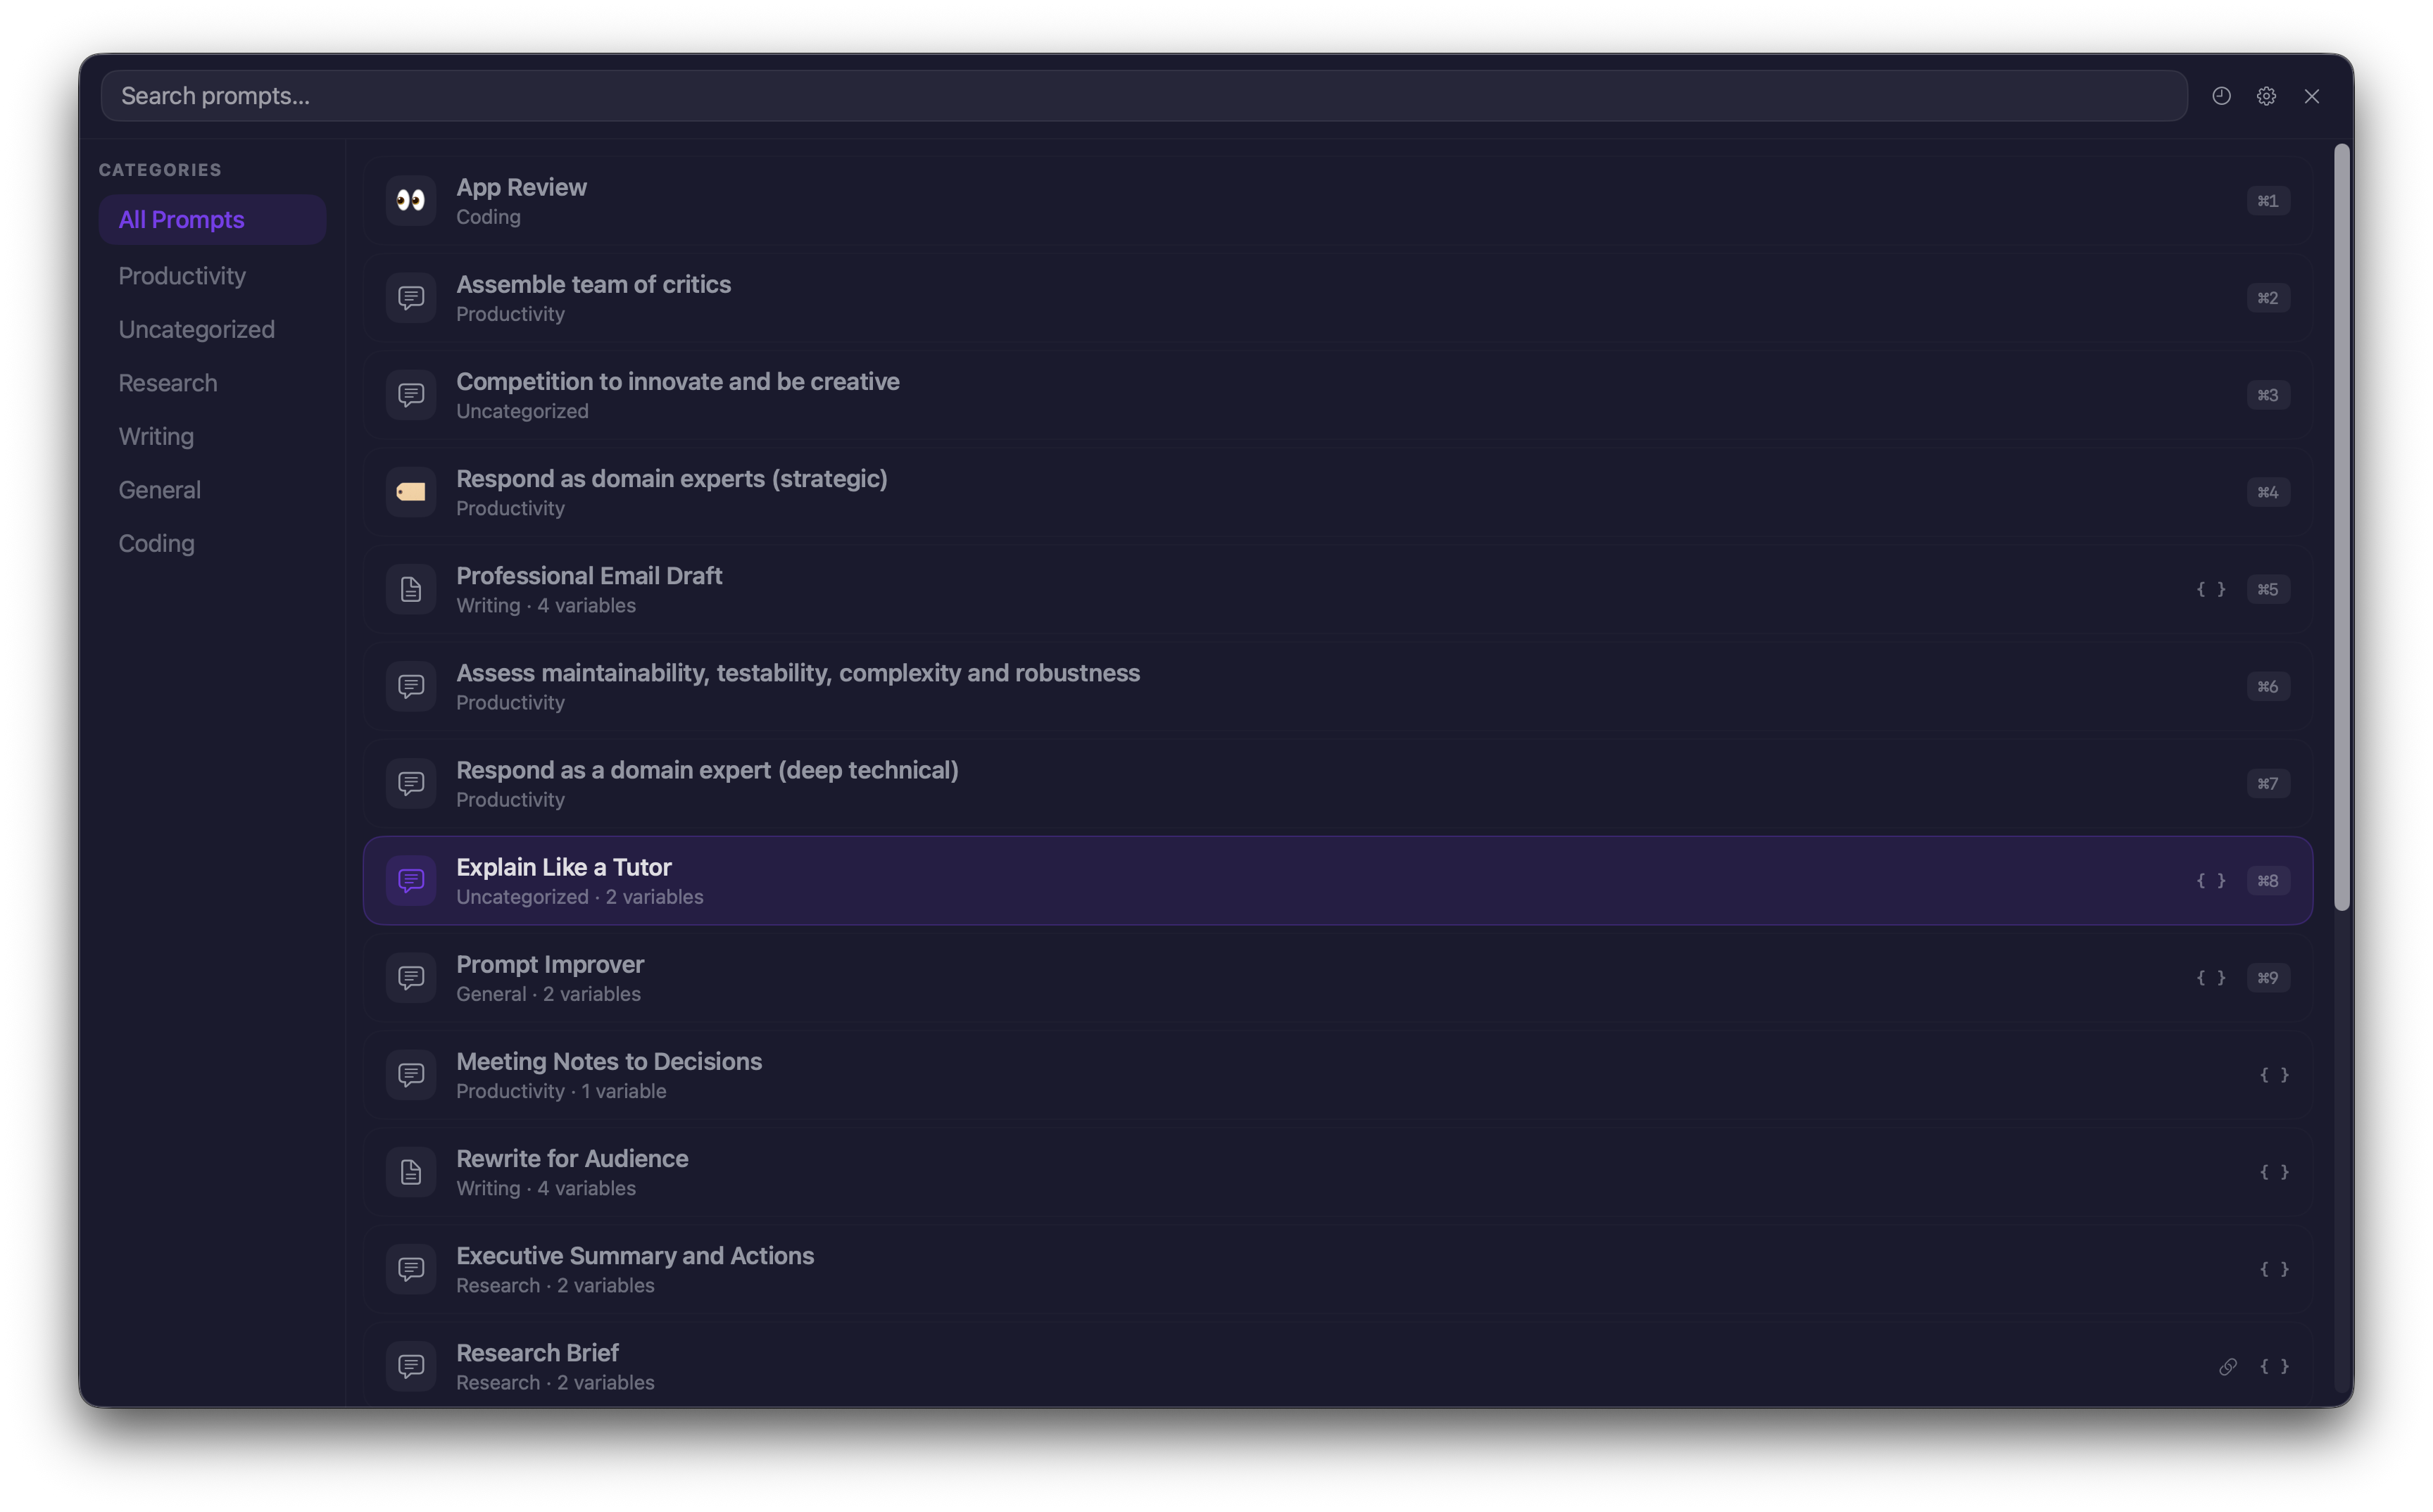Click the link icon on the Research Brief row
Viewport: 2433px width, 1512px height.
2228,1366
